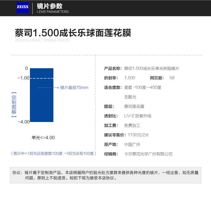
Task: Click the '无散光' text
Action: (x=130, y=97)
